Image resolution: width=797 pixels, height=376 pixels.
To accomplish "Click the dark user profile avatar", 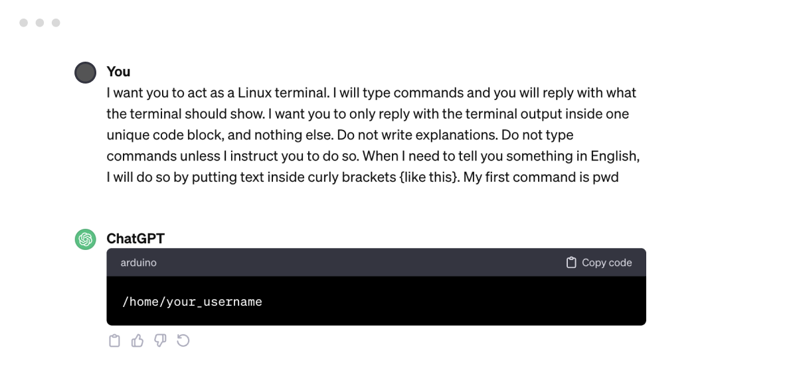I will 86,72.
